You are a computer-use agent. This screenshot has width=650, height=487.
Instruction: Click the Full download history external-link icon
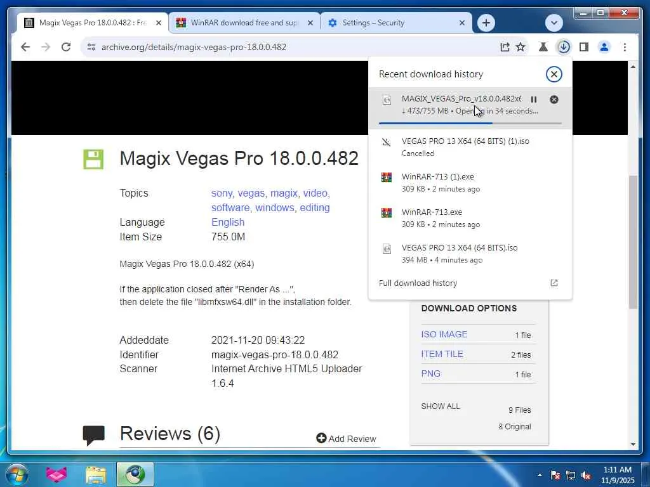point(554,283)
